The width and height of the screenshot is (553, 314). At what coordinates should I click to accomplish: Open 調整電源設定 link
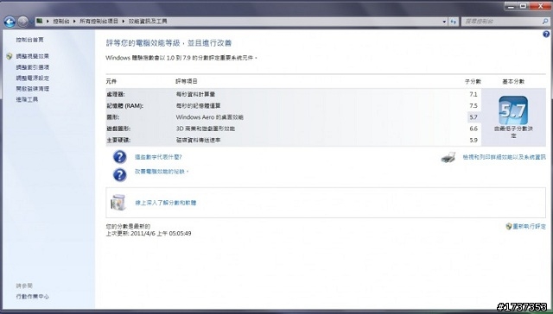pyautogui.click(x=33, y=78)
